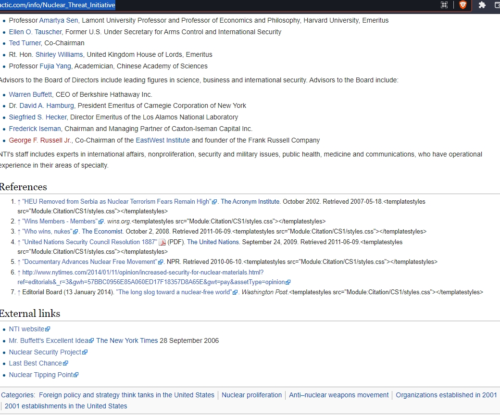
Task: Click the "References" section heading
Action: (x=23, y=187)
